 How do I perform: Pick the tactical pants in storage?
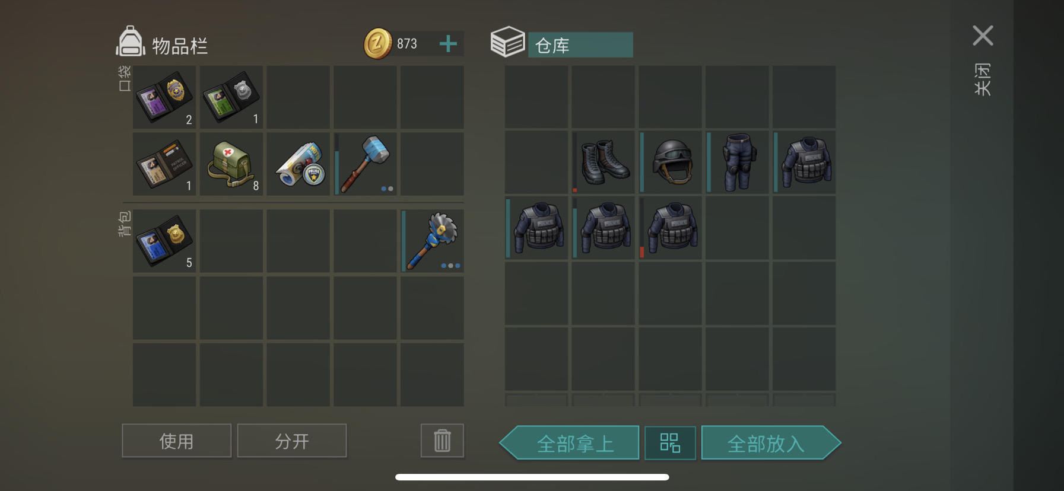coord(738,162)
